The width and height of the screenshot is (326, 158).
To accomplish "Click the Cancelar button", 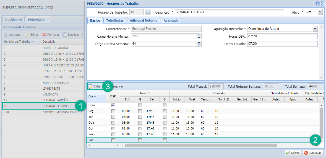I will pos(313,153).
